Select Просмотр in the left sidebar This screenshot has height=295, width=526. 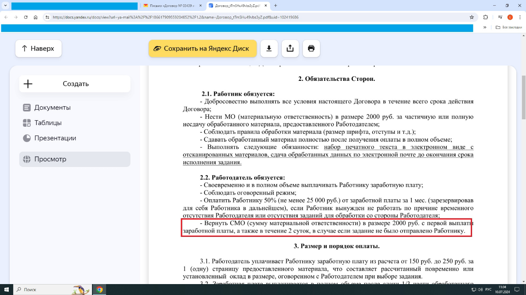tap(75, 159)
